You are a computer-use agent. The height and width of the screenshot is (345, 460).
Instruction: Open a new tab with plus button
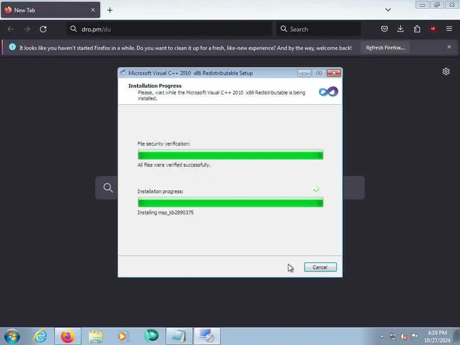coord(110,10)
